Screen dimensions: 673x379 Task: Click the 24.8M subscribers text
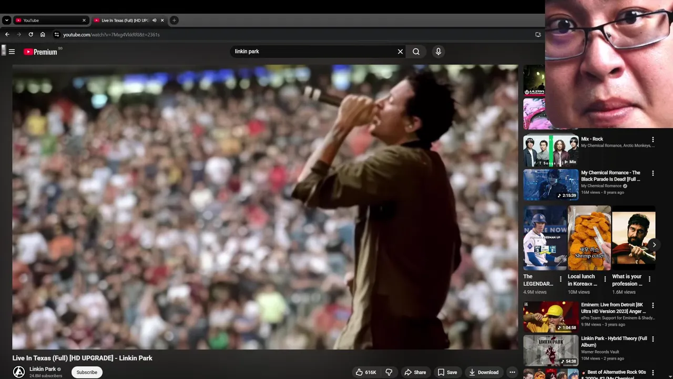46,376
